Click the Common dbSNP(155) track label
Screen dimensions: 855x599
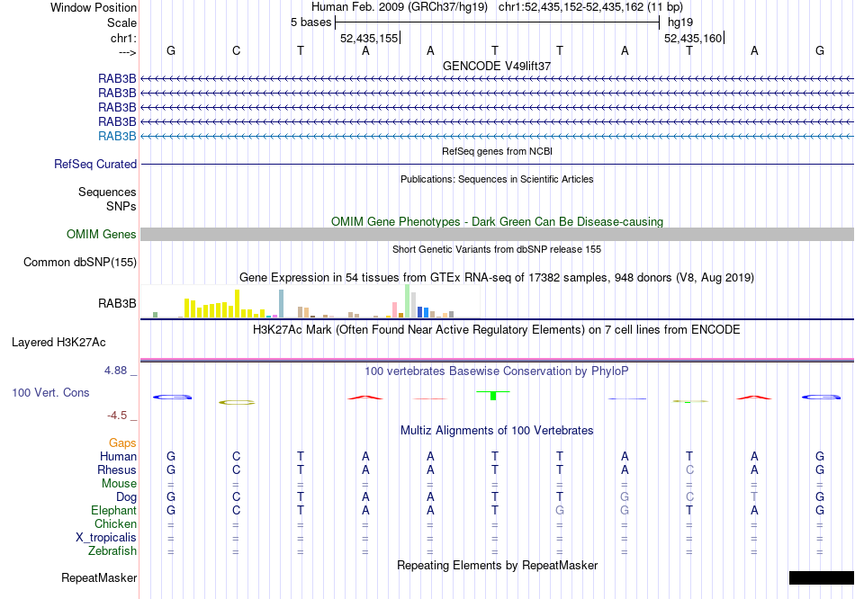tap(79, 262)
